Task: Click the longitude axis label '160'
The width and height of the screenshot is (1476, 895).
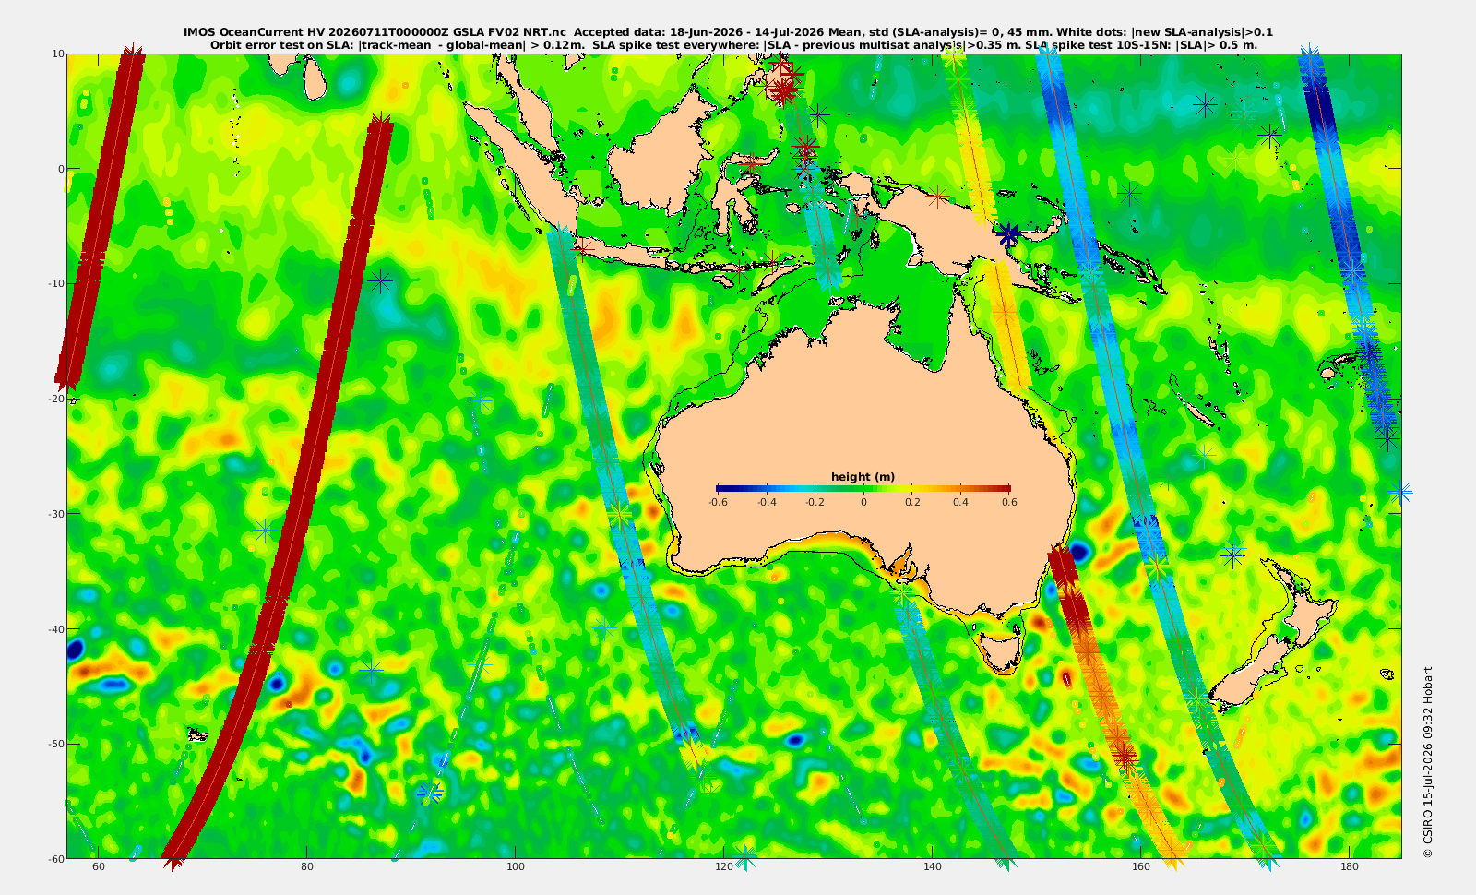Action: pyautogui.click(x=1141, y=867)
